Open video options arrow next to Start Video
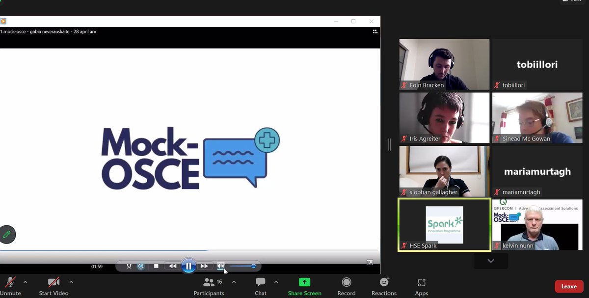The height and width of the screenshot is (298, 589). pos(71,282)
